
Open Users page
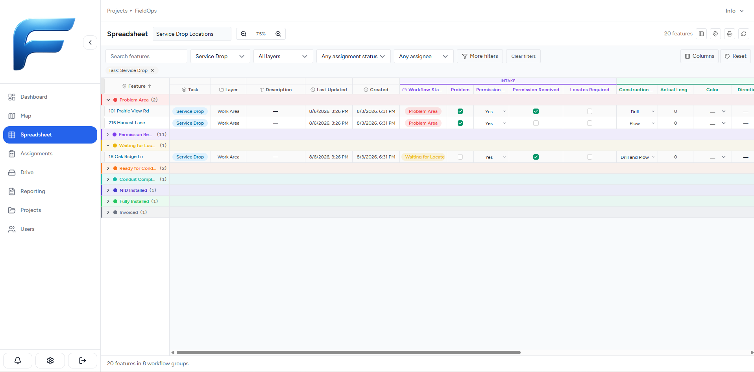[50, 229]
